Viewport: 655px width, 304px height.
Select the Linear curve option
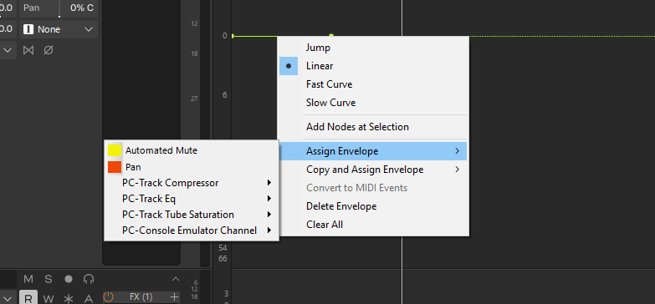373,66
